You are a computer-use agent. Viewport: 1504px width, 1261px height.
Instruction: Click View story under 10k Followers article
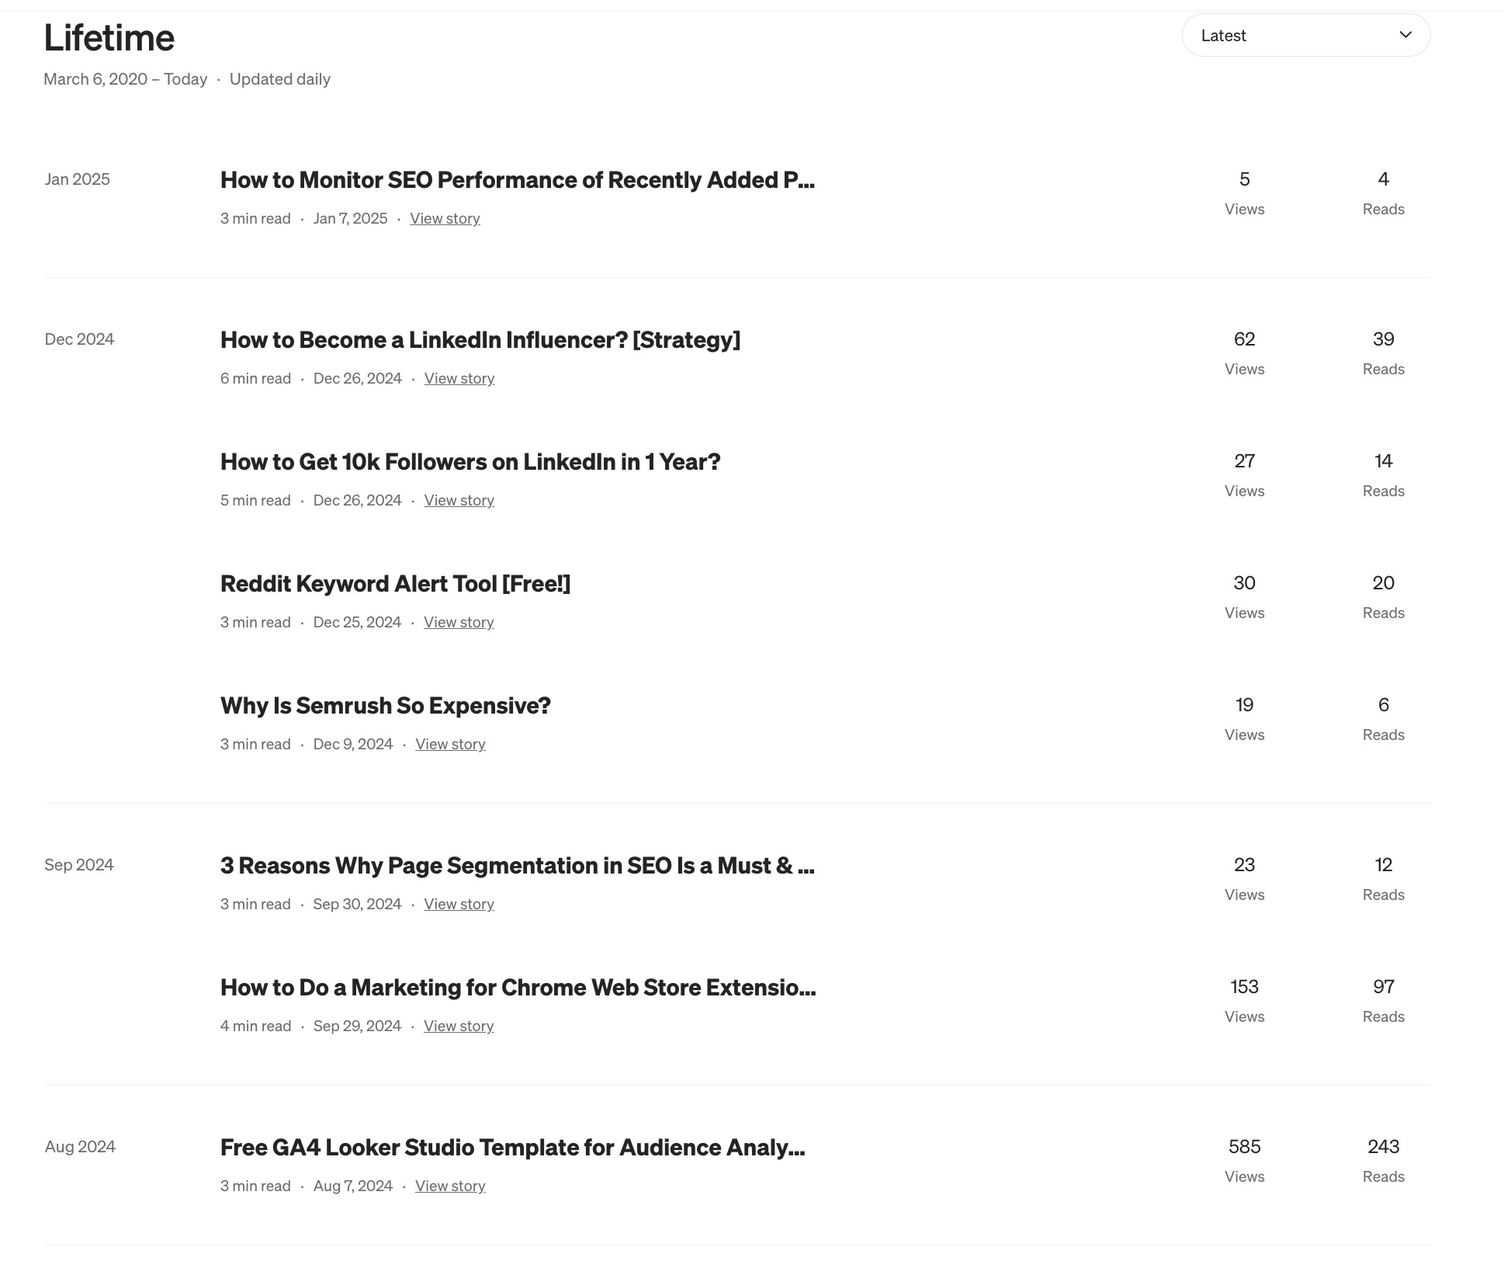459,501
